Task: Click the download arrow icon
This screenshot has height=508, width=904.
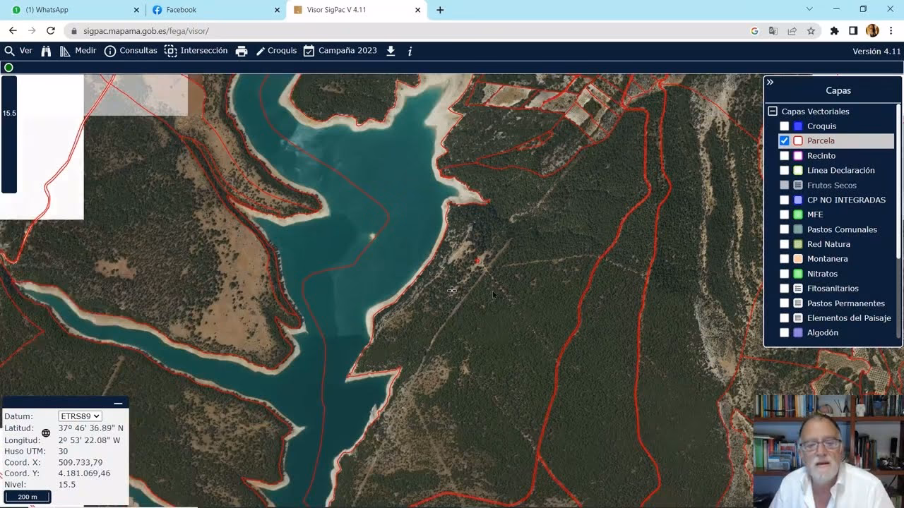Action: click(391, 51)
